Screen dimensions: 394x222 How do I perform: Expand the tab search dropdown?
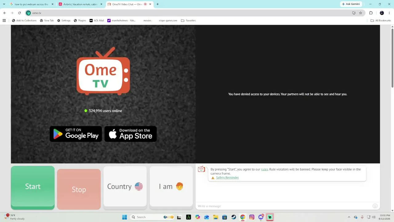4,4
